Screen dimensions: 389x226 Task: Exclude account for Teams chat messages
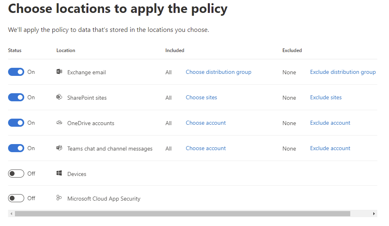click(x=330, y=148)
